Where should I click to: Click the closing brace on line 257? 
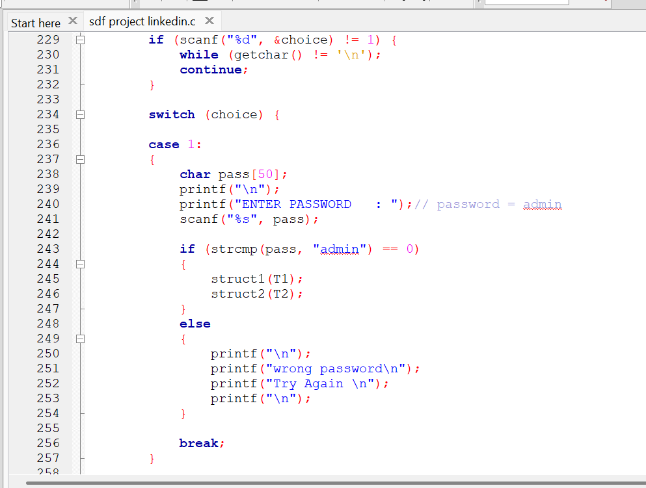click(x=152, y=458)
